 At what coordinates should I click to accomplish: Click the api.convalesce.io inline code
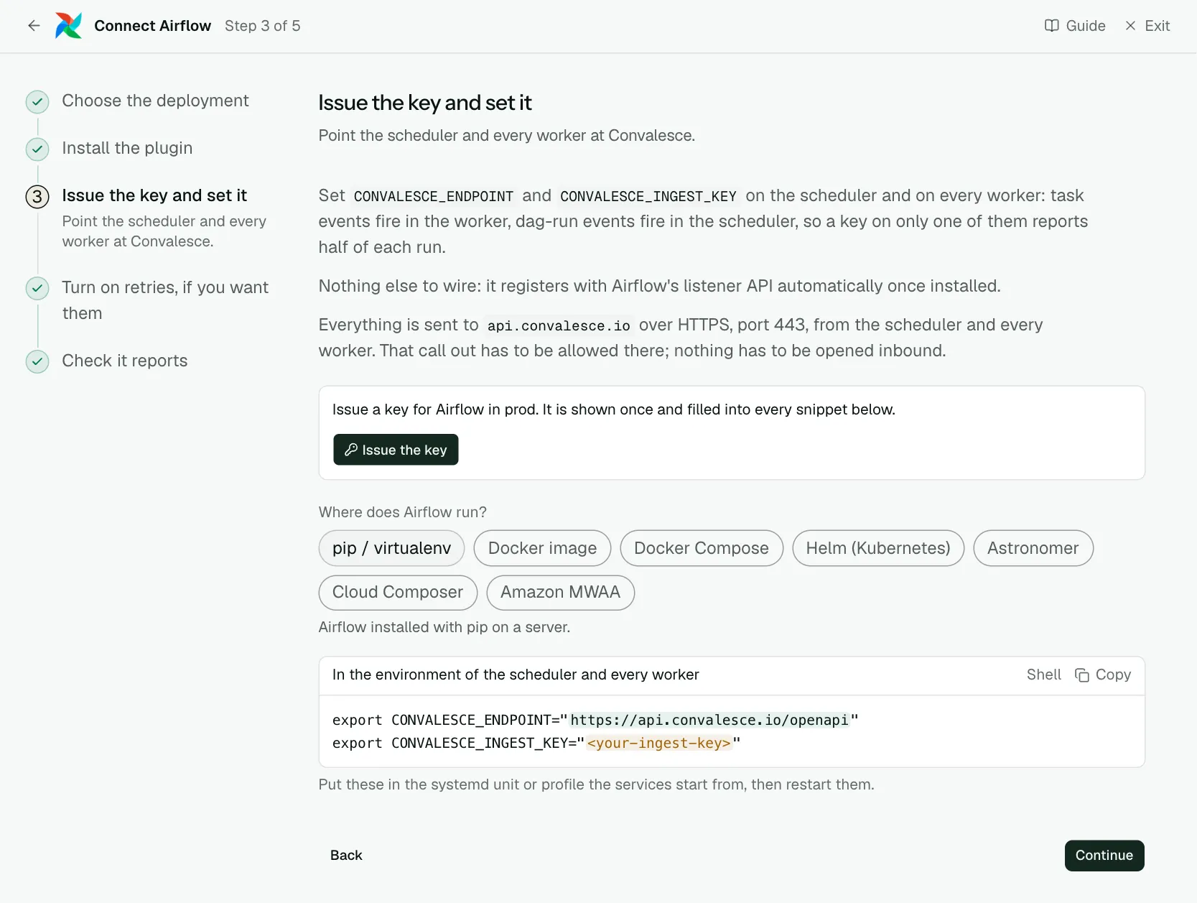pyautogui.click(x=559, y=325)
